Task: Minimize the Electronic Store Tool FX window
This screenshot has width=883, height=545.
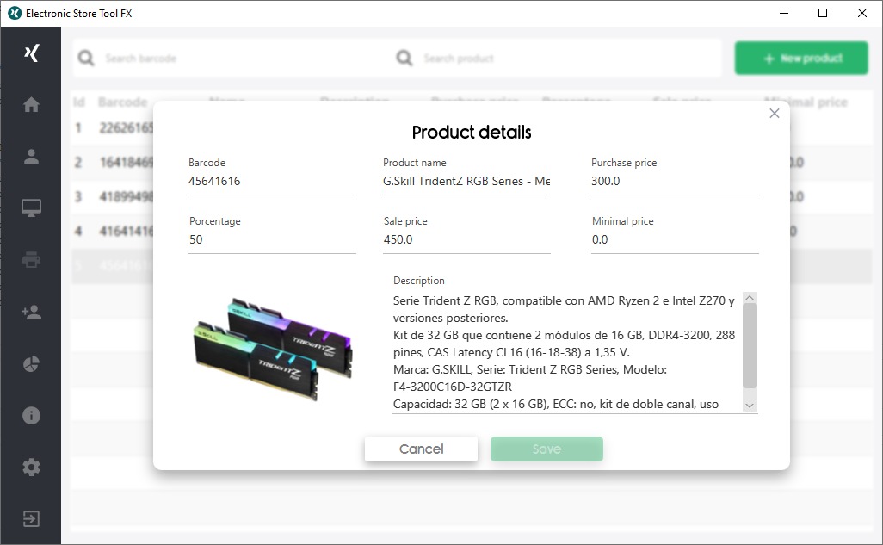Action: pos(783,13)
